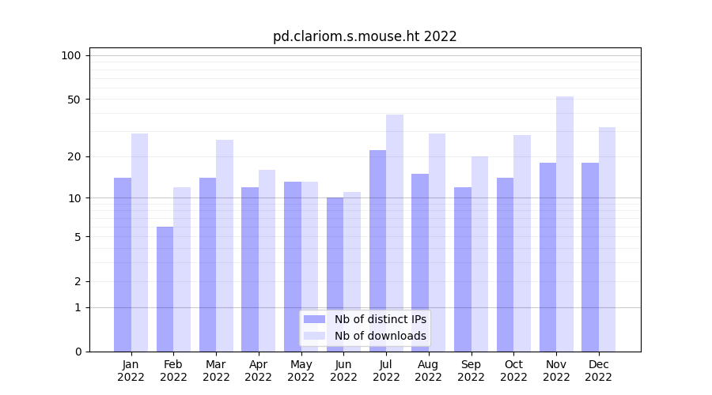Image resolution: width=712 pixels, height=395 pixels.
Task: Click the Feb 2022 distinct IPs bar
Action: [165, 289]
